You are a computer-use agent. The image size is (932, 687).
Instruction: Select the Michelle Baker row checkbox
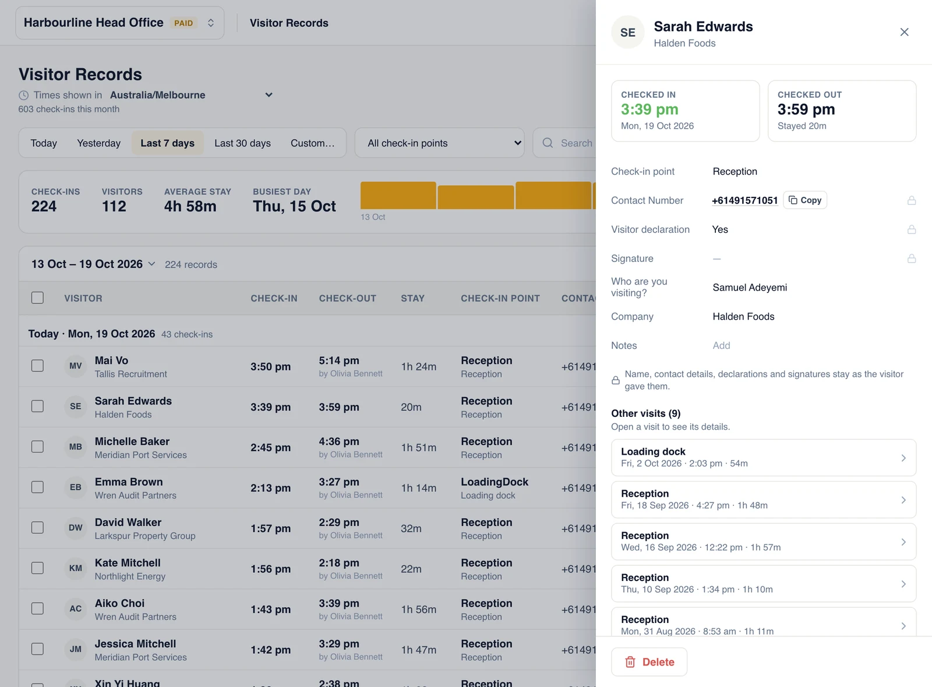[x=37, y=447]
